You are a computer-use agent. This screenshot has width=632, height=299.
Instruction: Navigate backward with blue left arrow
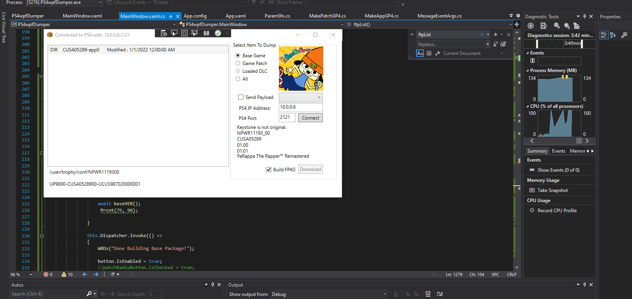pyautogui.click(x=85, y=274)
